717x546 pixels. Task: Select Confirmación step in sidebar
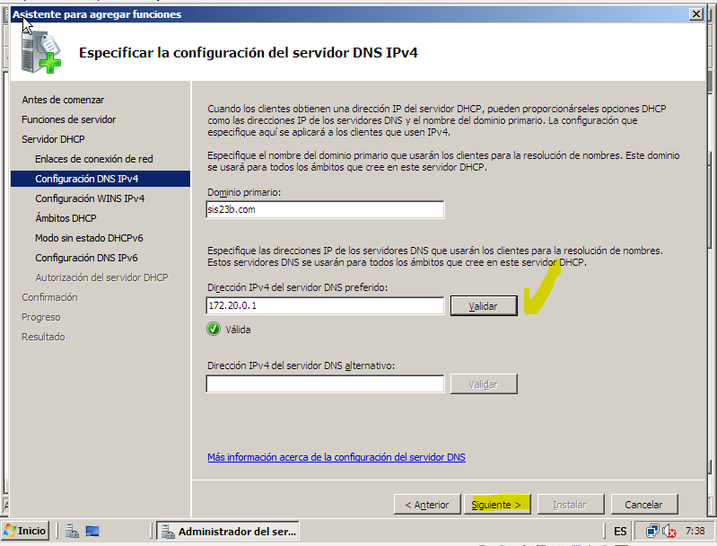[x=50, y=297]
